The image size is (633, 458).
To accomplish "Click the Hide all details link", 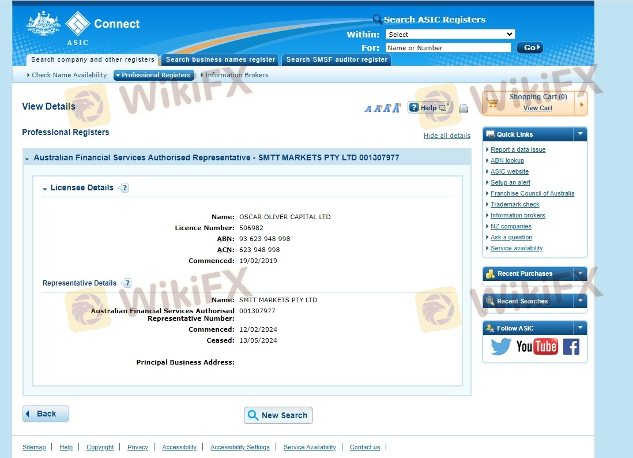I will coord(447,136).
